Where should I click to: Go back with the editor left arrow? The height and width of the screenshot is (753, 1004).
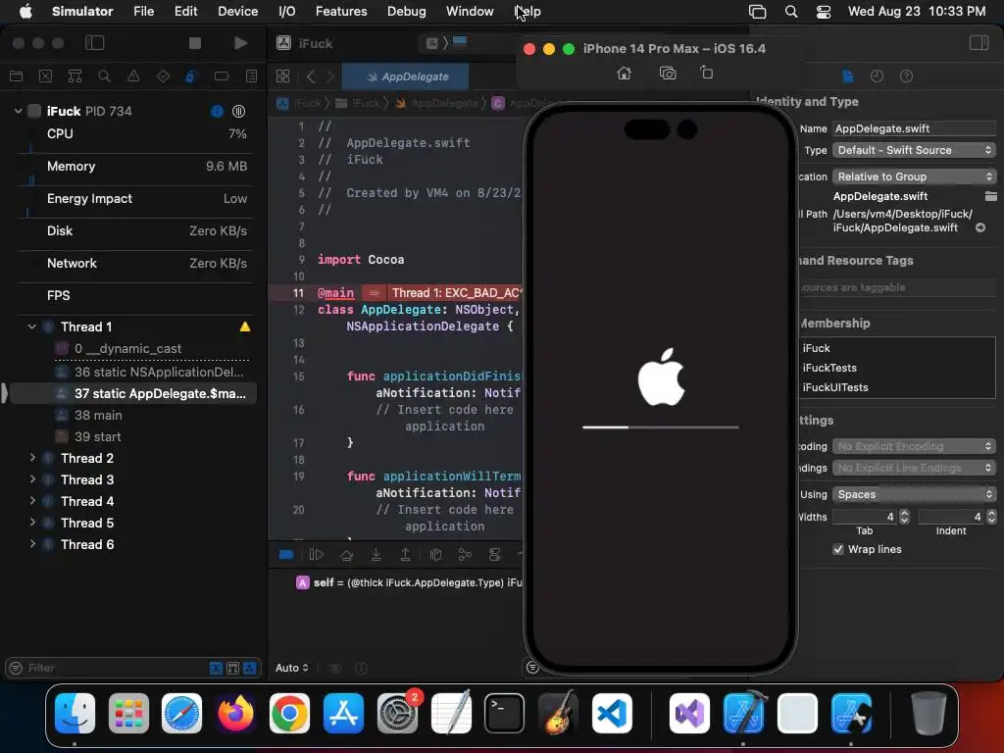tap(311, 76)
